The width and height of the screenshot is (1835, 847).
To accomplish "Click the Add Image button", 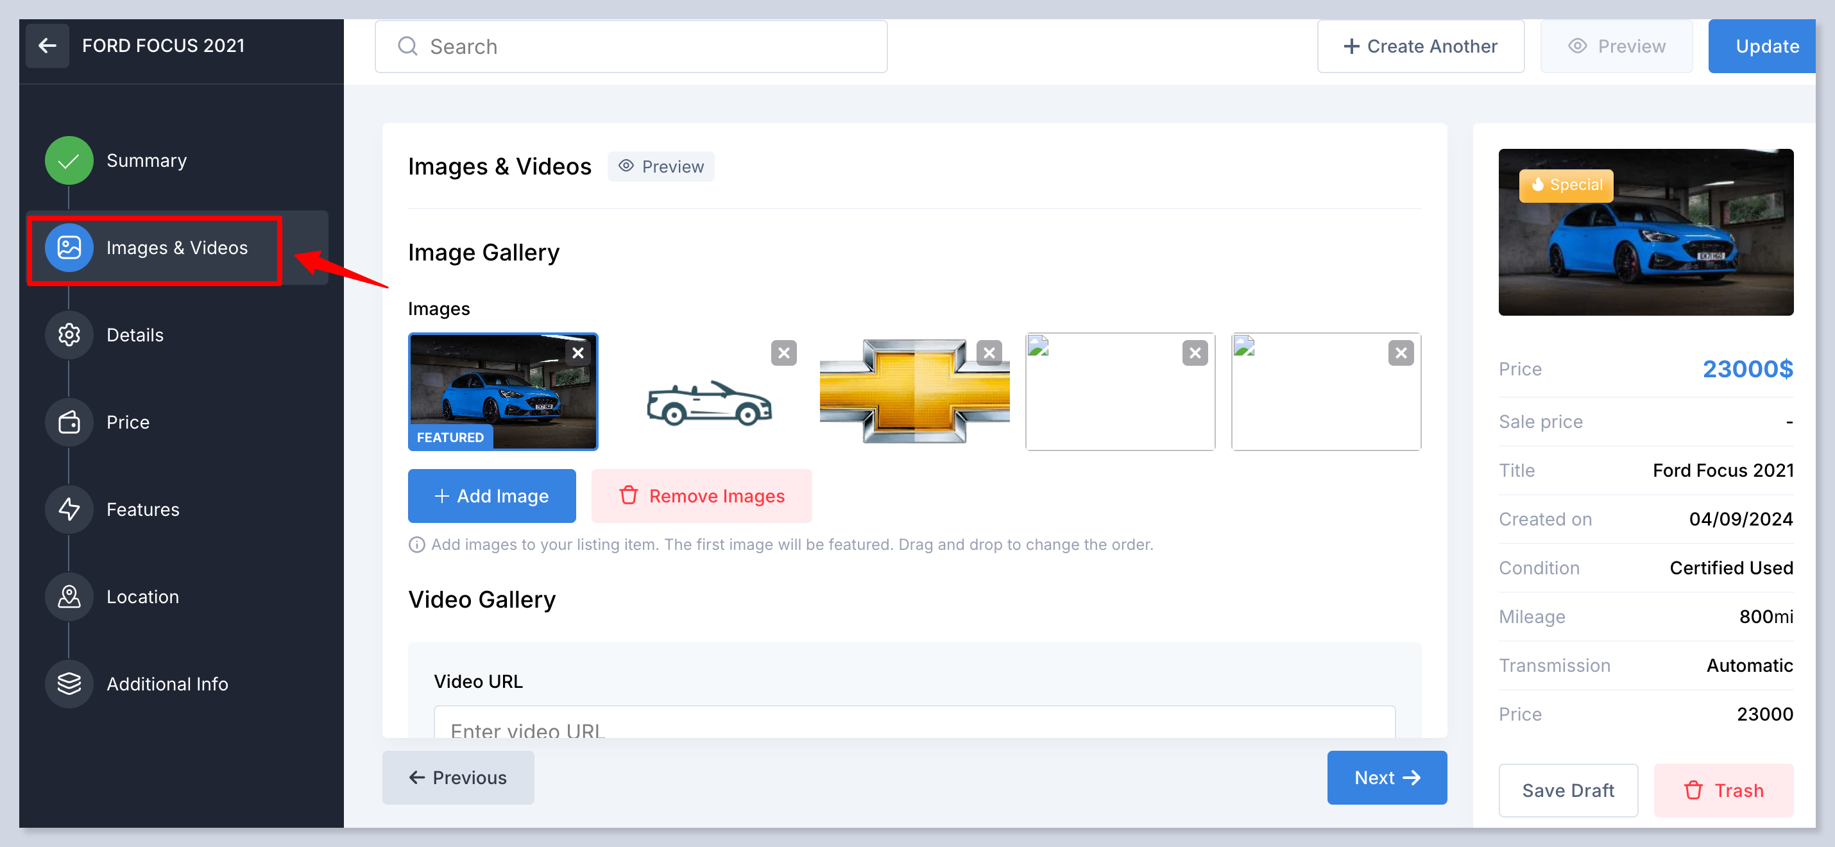I will 491,496.
